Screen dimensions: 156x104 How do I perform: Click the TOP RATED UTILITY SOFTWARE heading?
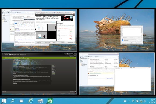click(x=63, y=28)
